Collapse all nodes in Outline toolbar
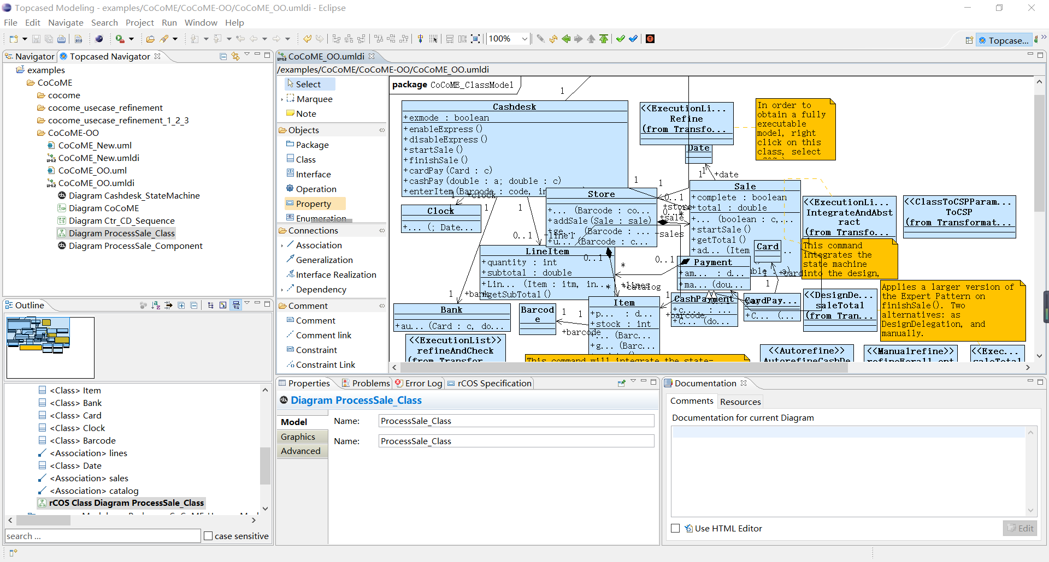Viewport: 1049px width, 562px height. coord(194,305)
